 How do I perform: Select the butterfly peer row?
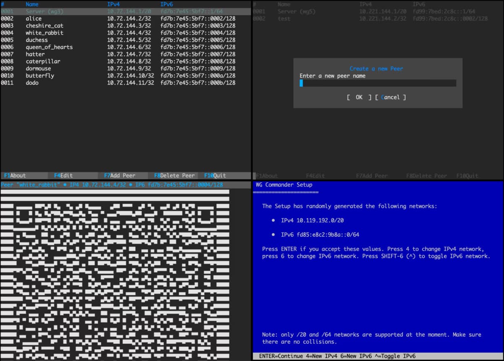126,75
